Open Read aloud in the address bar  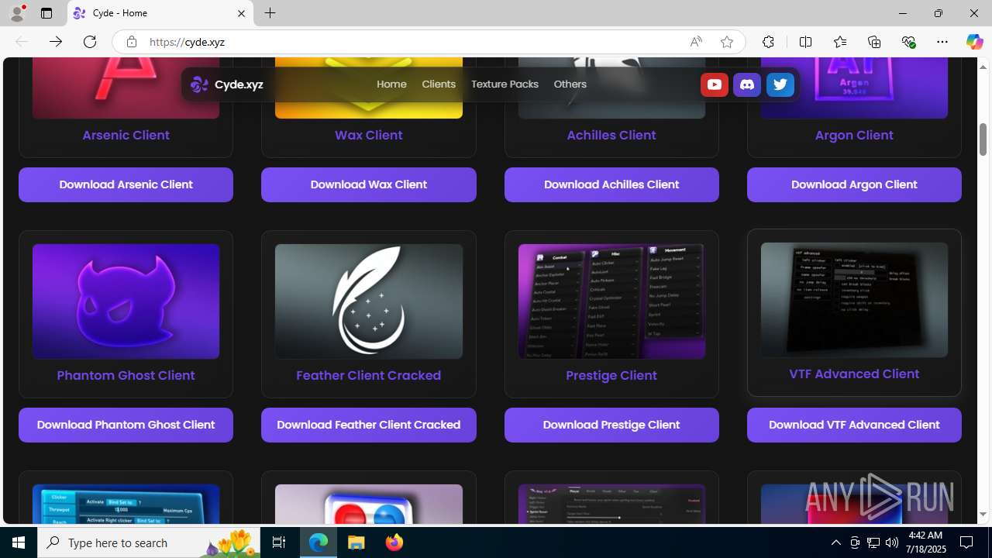pyautogui.click(x=696, y=42)
